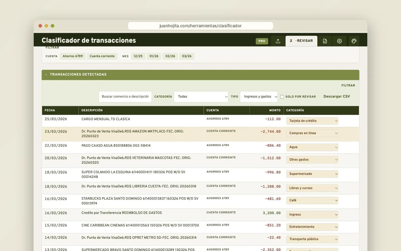Click the CINE CARIBBEAN CINEMAS transaction description
The image size is (401, 251).
pos(140,225)
